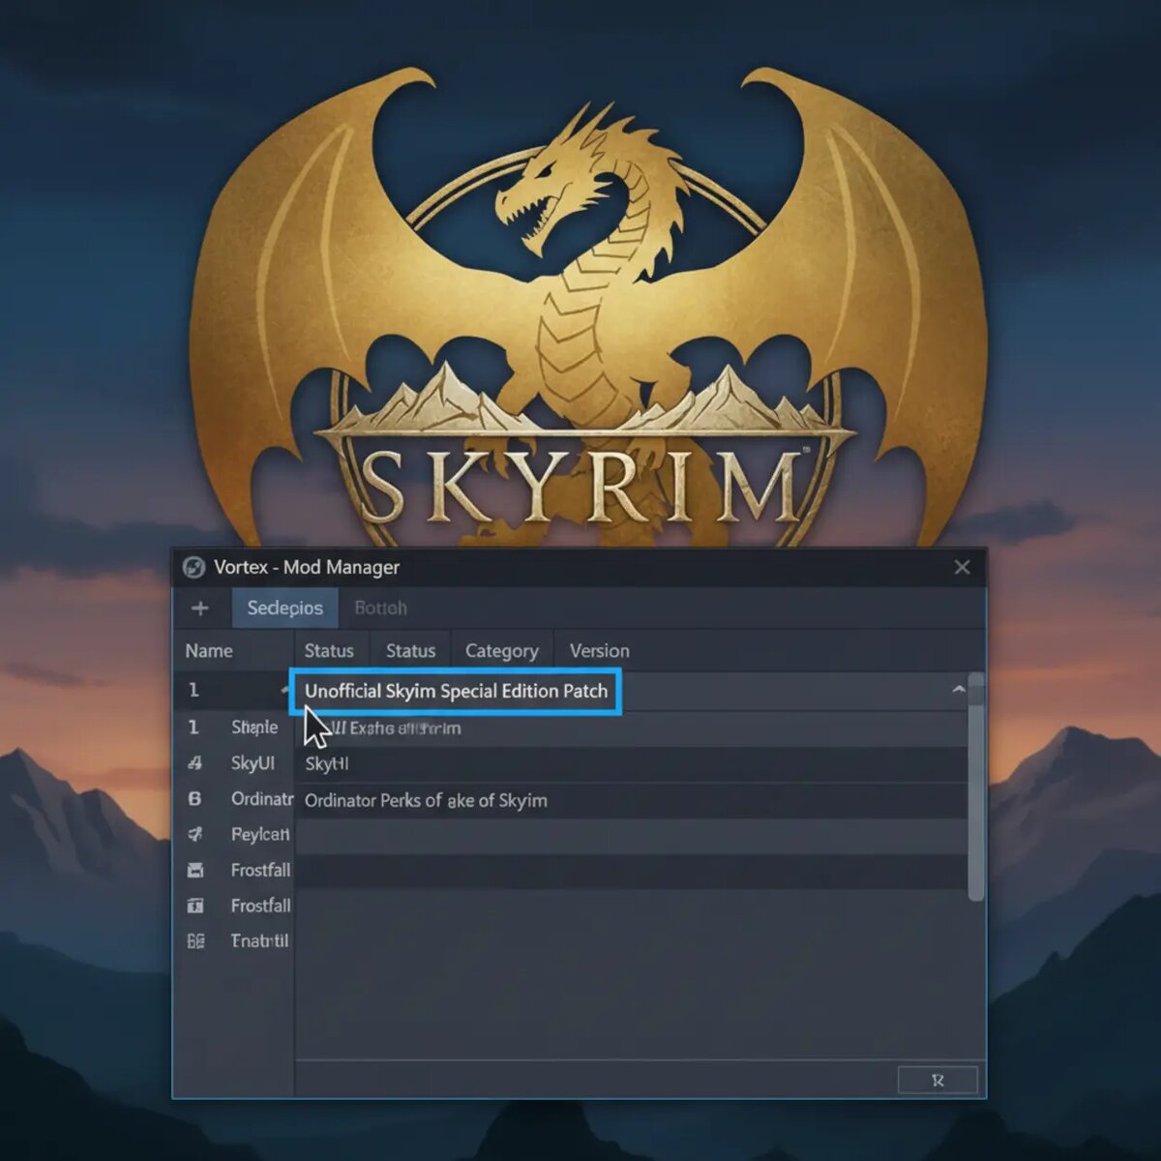The height and width of the screenshot is (1161, 1161).
Task: Click the small button at bottom right
Action: coord(938,1080)
